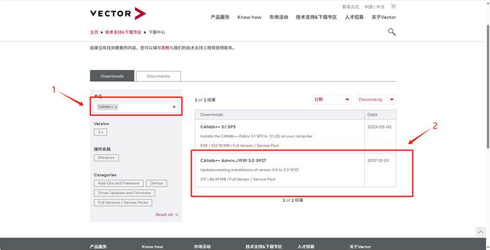This screenshot has width=490, height=250.
Task: Open the 产品服务 top menu
Action: (220, 17)
